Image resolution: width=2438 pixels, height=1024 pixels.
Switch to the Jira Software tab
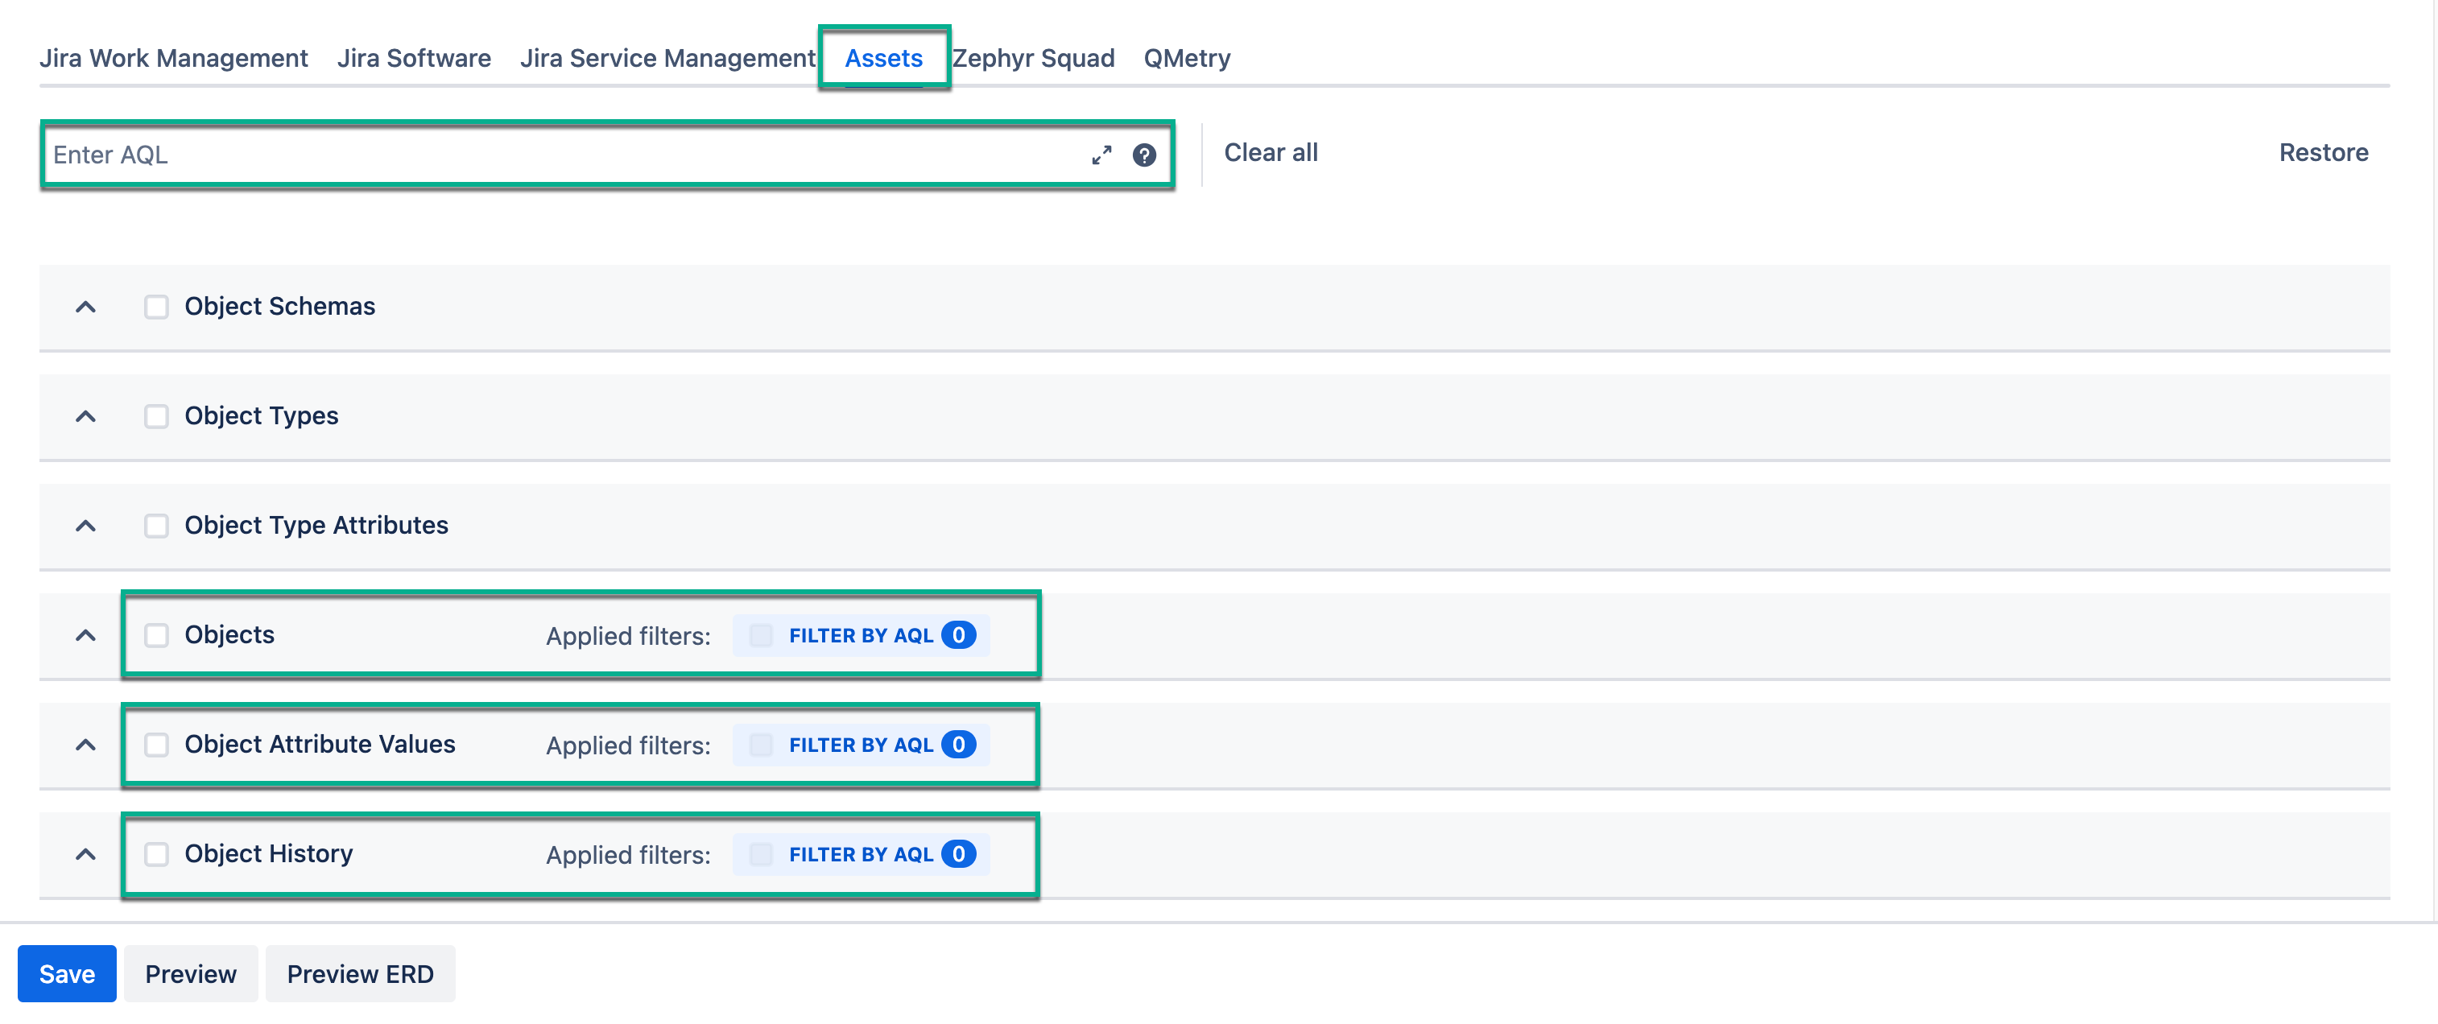point(414,59)
